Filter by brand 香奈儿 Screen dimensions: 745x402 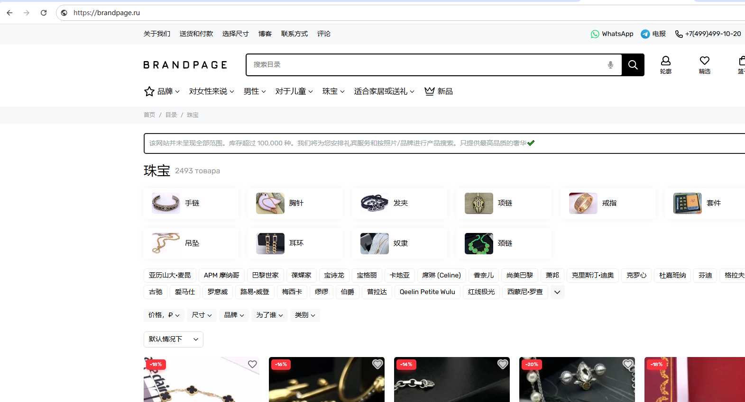coord(484,276)
